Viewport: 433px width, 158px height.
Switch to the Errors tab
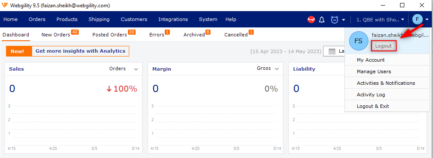click(x=157, y=35)
